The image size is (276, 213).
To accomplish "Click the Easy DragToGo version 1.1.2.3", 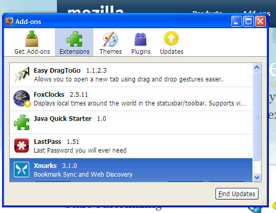I will 96,71.
